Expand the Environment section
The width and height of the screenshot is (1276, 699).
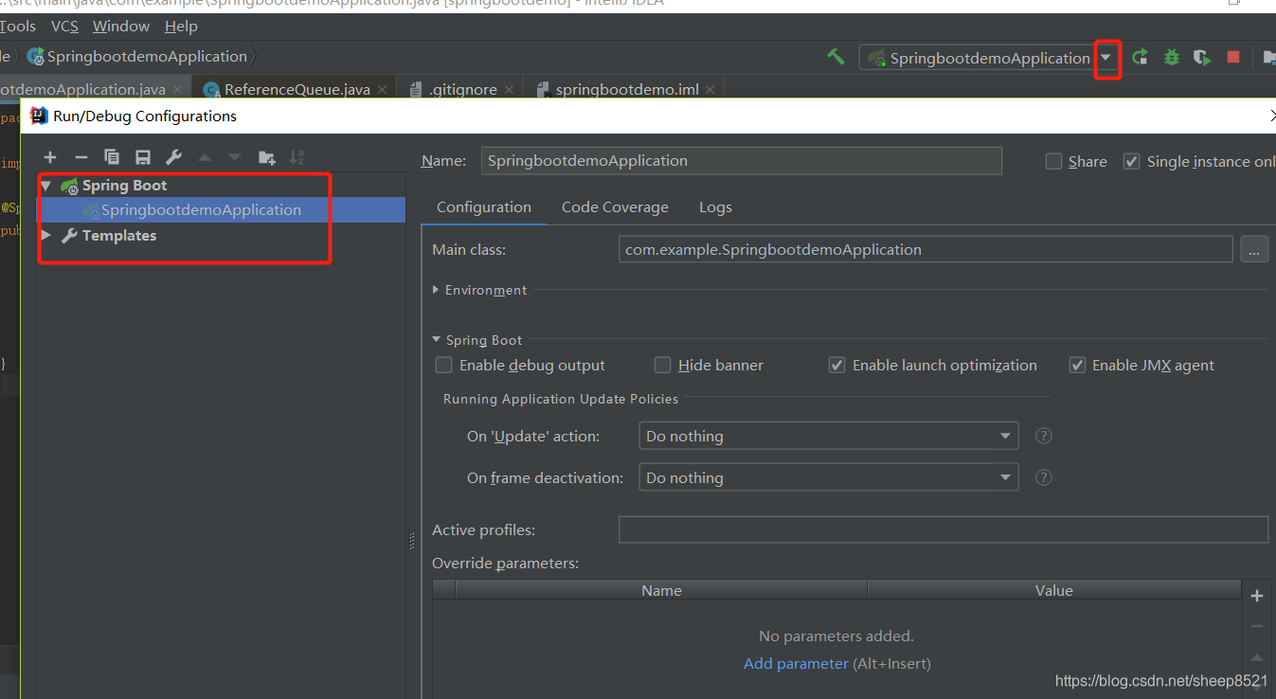click(436, 290)
